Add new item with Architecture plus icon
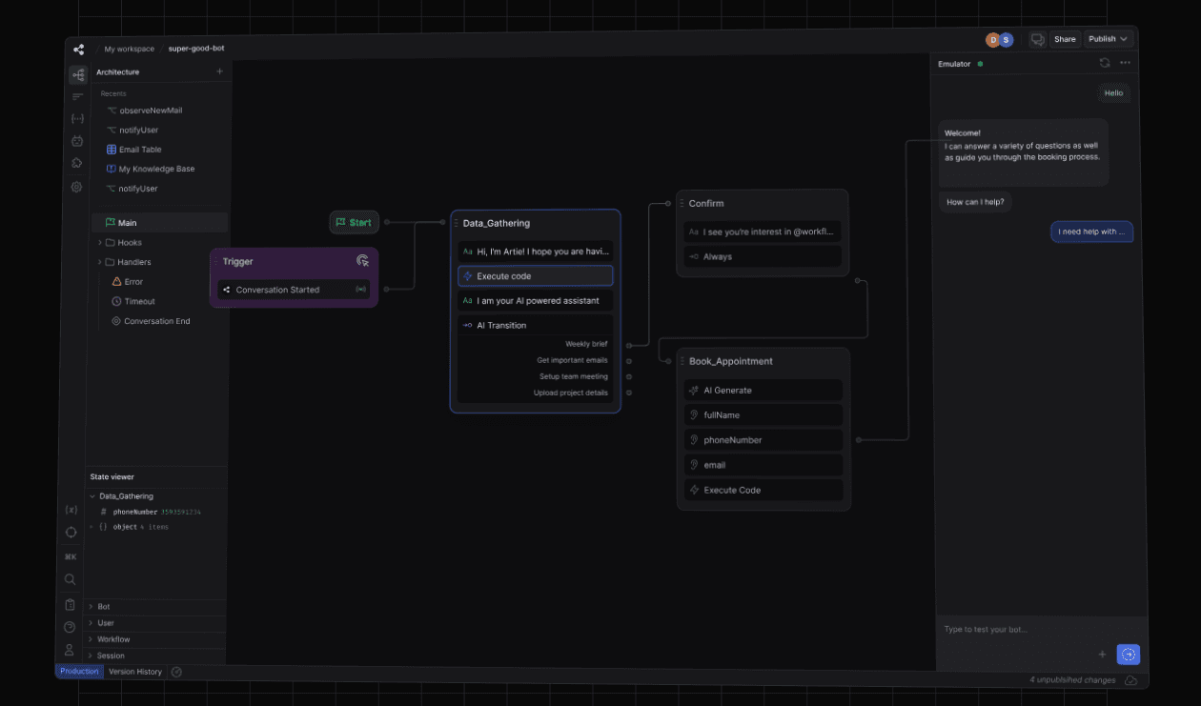 (219, 71)
